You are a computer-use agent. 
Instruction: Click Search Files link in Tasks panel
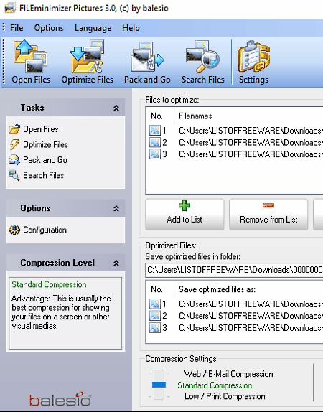click(43, 175)
